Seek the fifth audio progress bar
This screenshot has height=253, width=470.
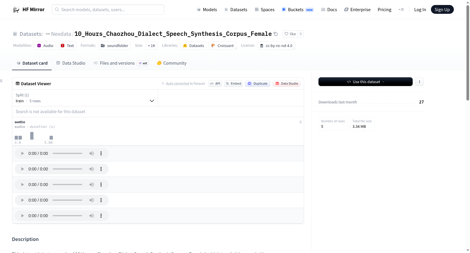click(67, 216)
